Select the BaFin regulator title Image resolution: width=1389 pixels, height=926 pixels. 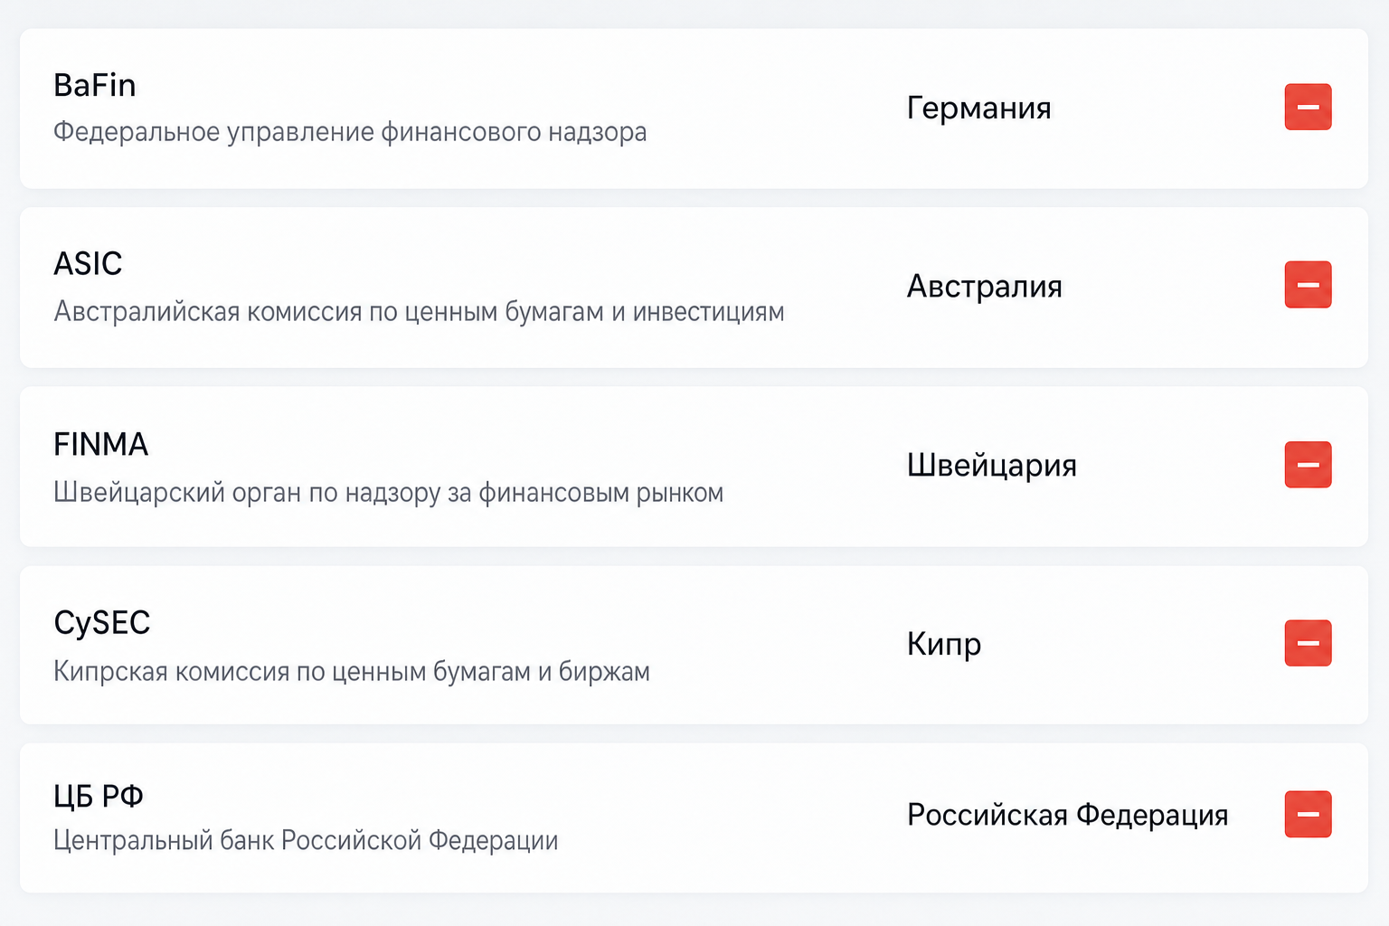tap(95, 85)
